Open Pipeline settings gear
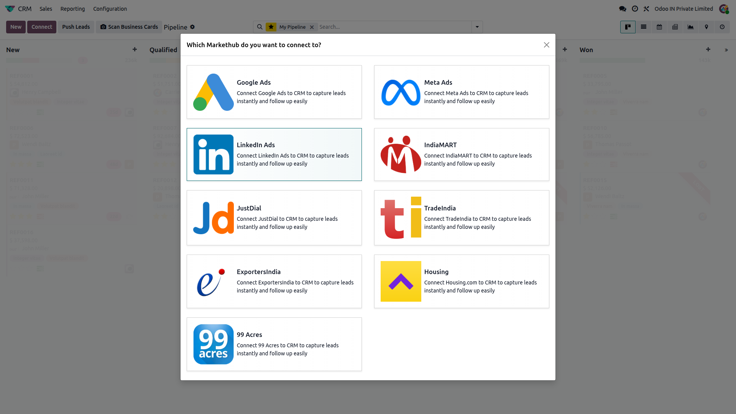Image resolution: width=736 pixels, height=414 pixels. click(x=192, y=27)
